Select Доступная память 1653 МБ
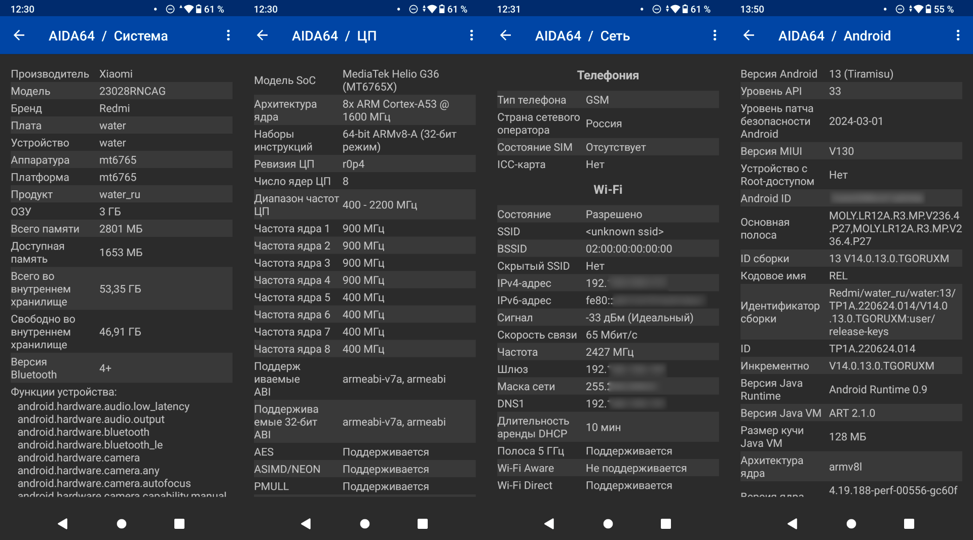973x540 pixels. coord(121,253)
